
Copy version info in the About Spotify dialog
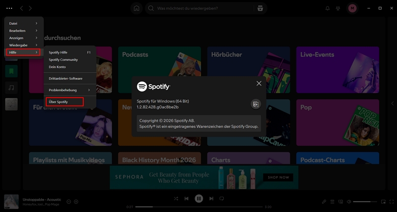pos(256,104)
